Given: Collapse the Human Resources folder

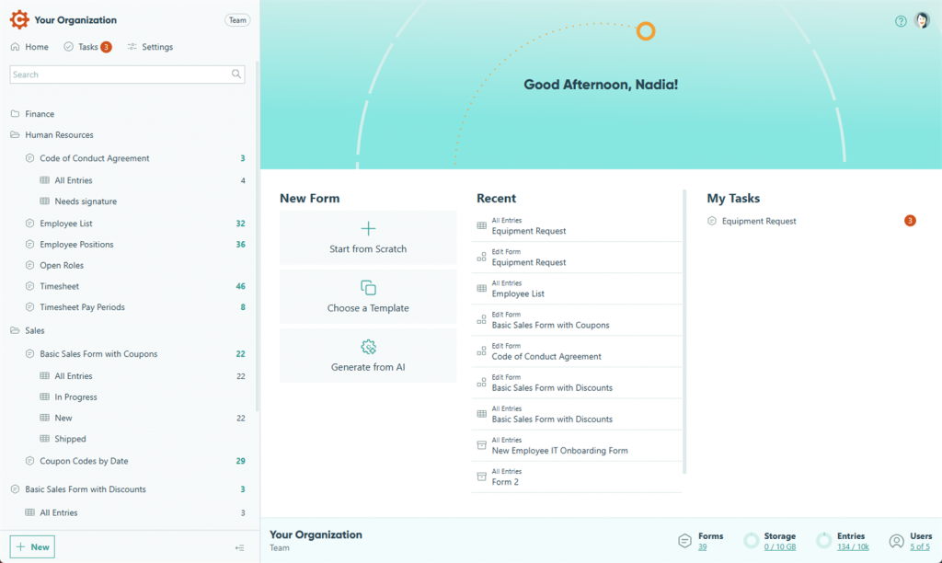Looking at the screenshot, I should [16, 134].
